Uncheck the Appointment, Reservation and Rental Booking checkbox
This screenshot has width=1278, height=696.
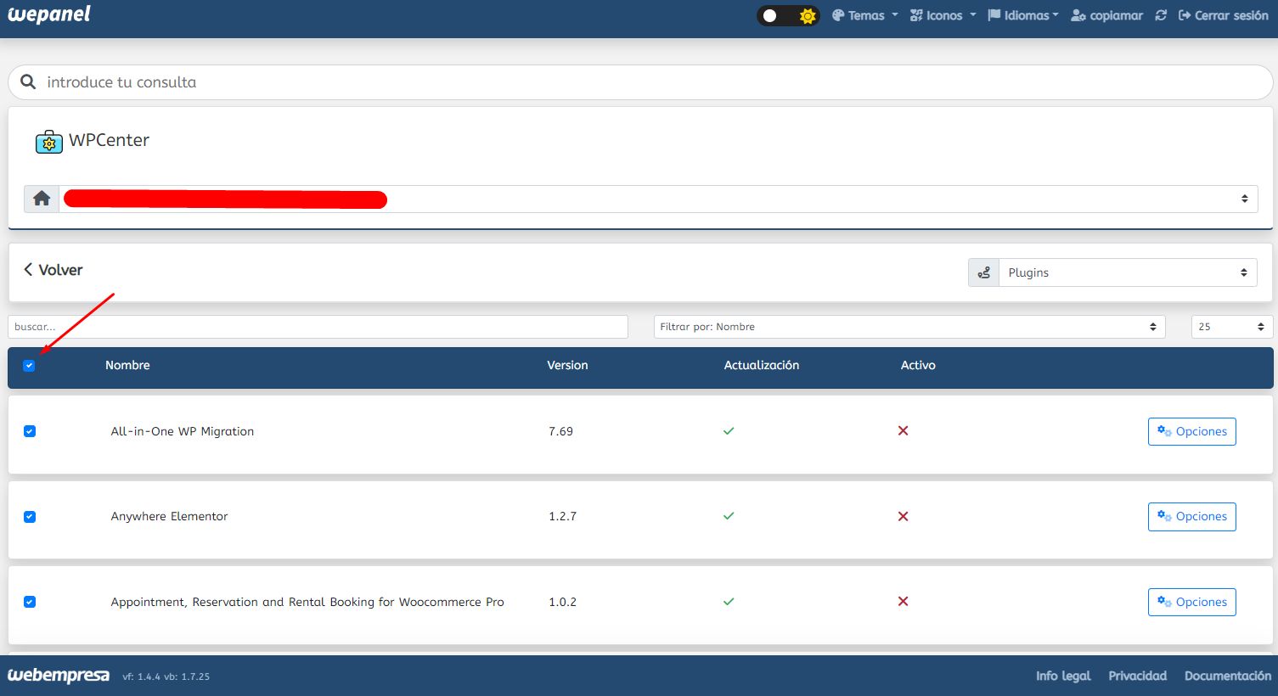click(30, 602)
